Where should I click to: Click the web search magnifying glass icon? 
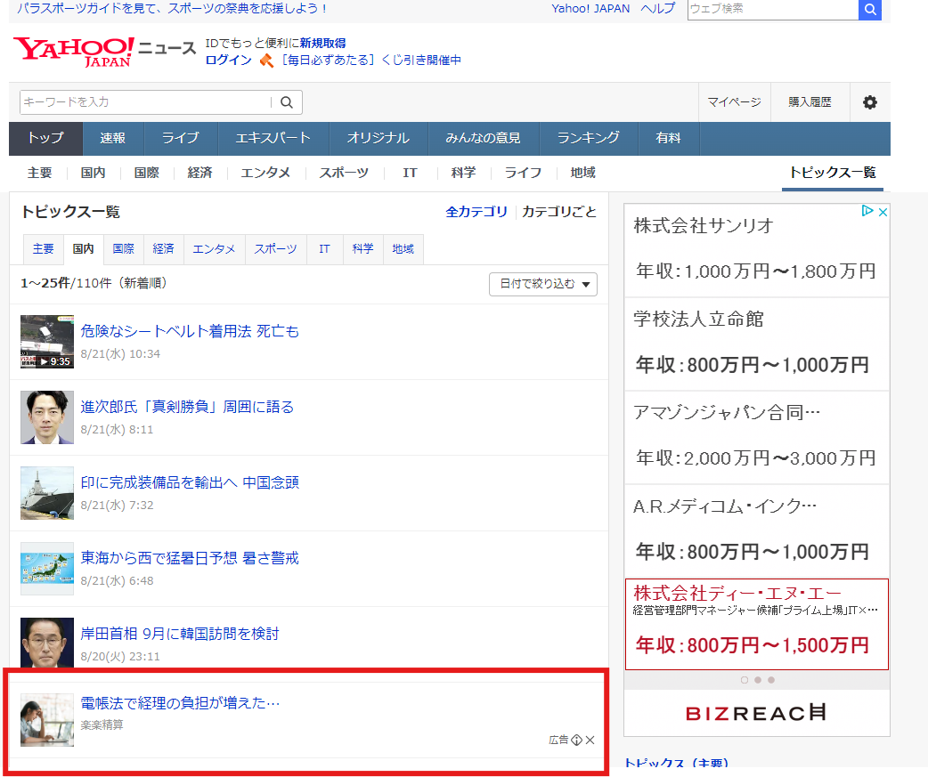click(870, 10)
